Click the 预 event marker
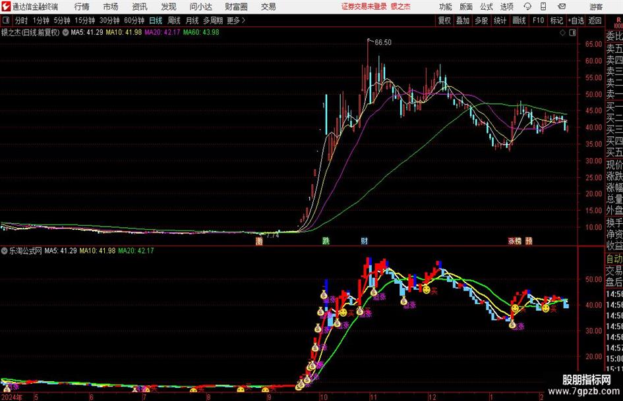The image size is (623, 401). pos(529,241)
